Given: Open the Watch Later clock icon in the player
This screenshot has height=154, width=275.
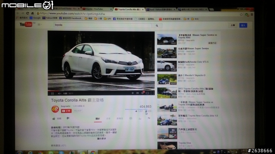Looking at the screenshot, I should [133, 93].
